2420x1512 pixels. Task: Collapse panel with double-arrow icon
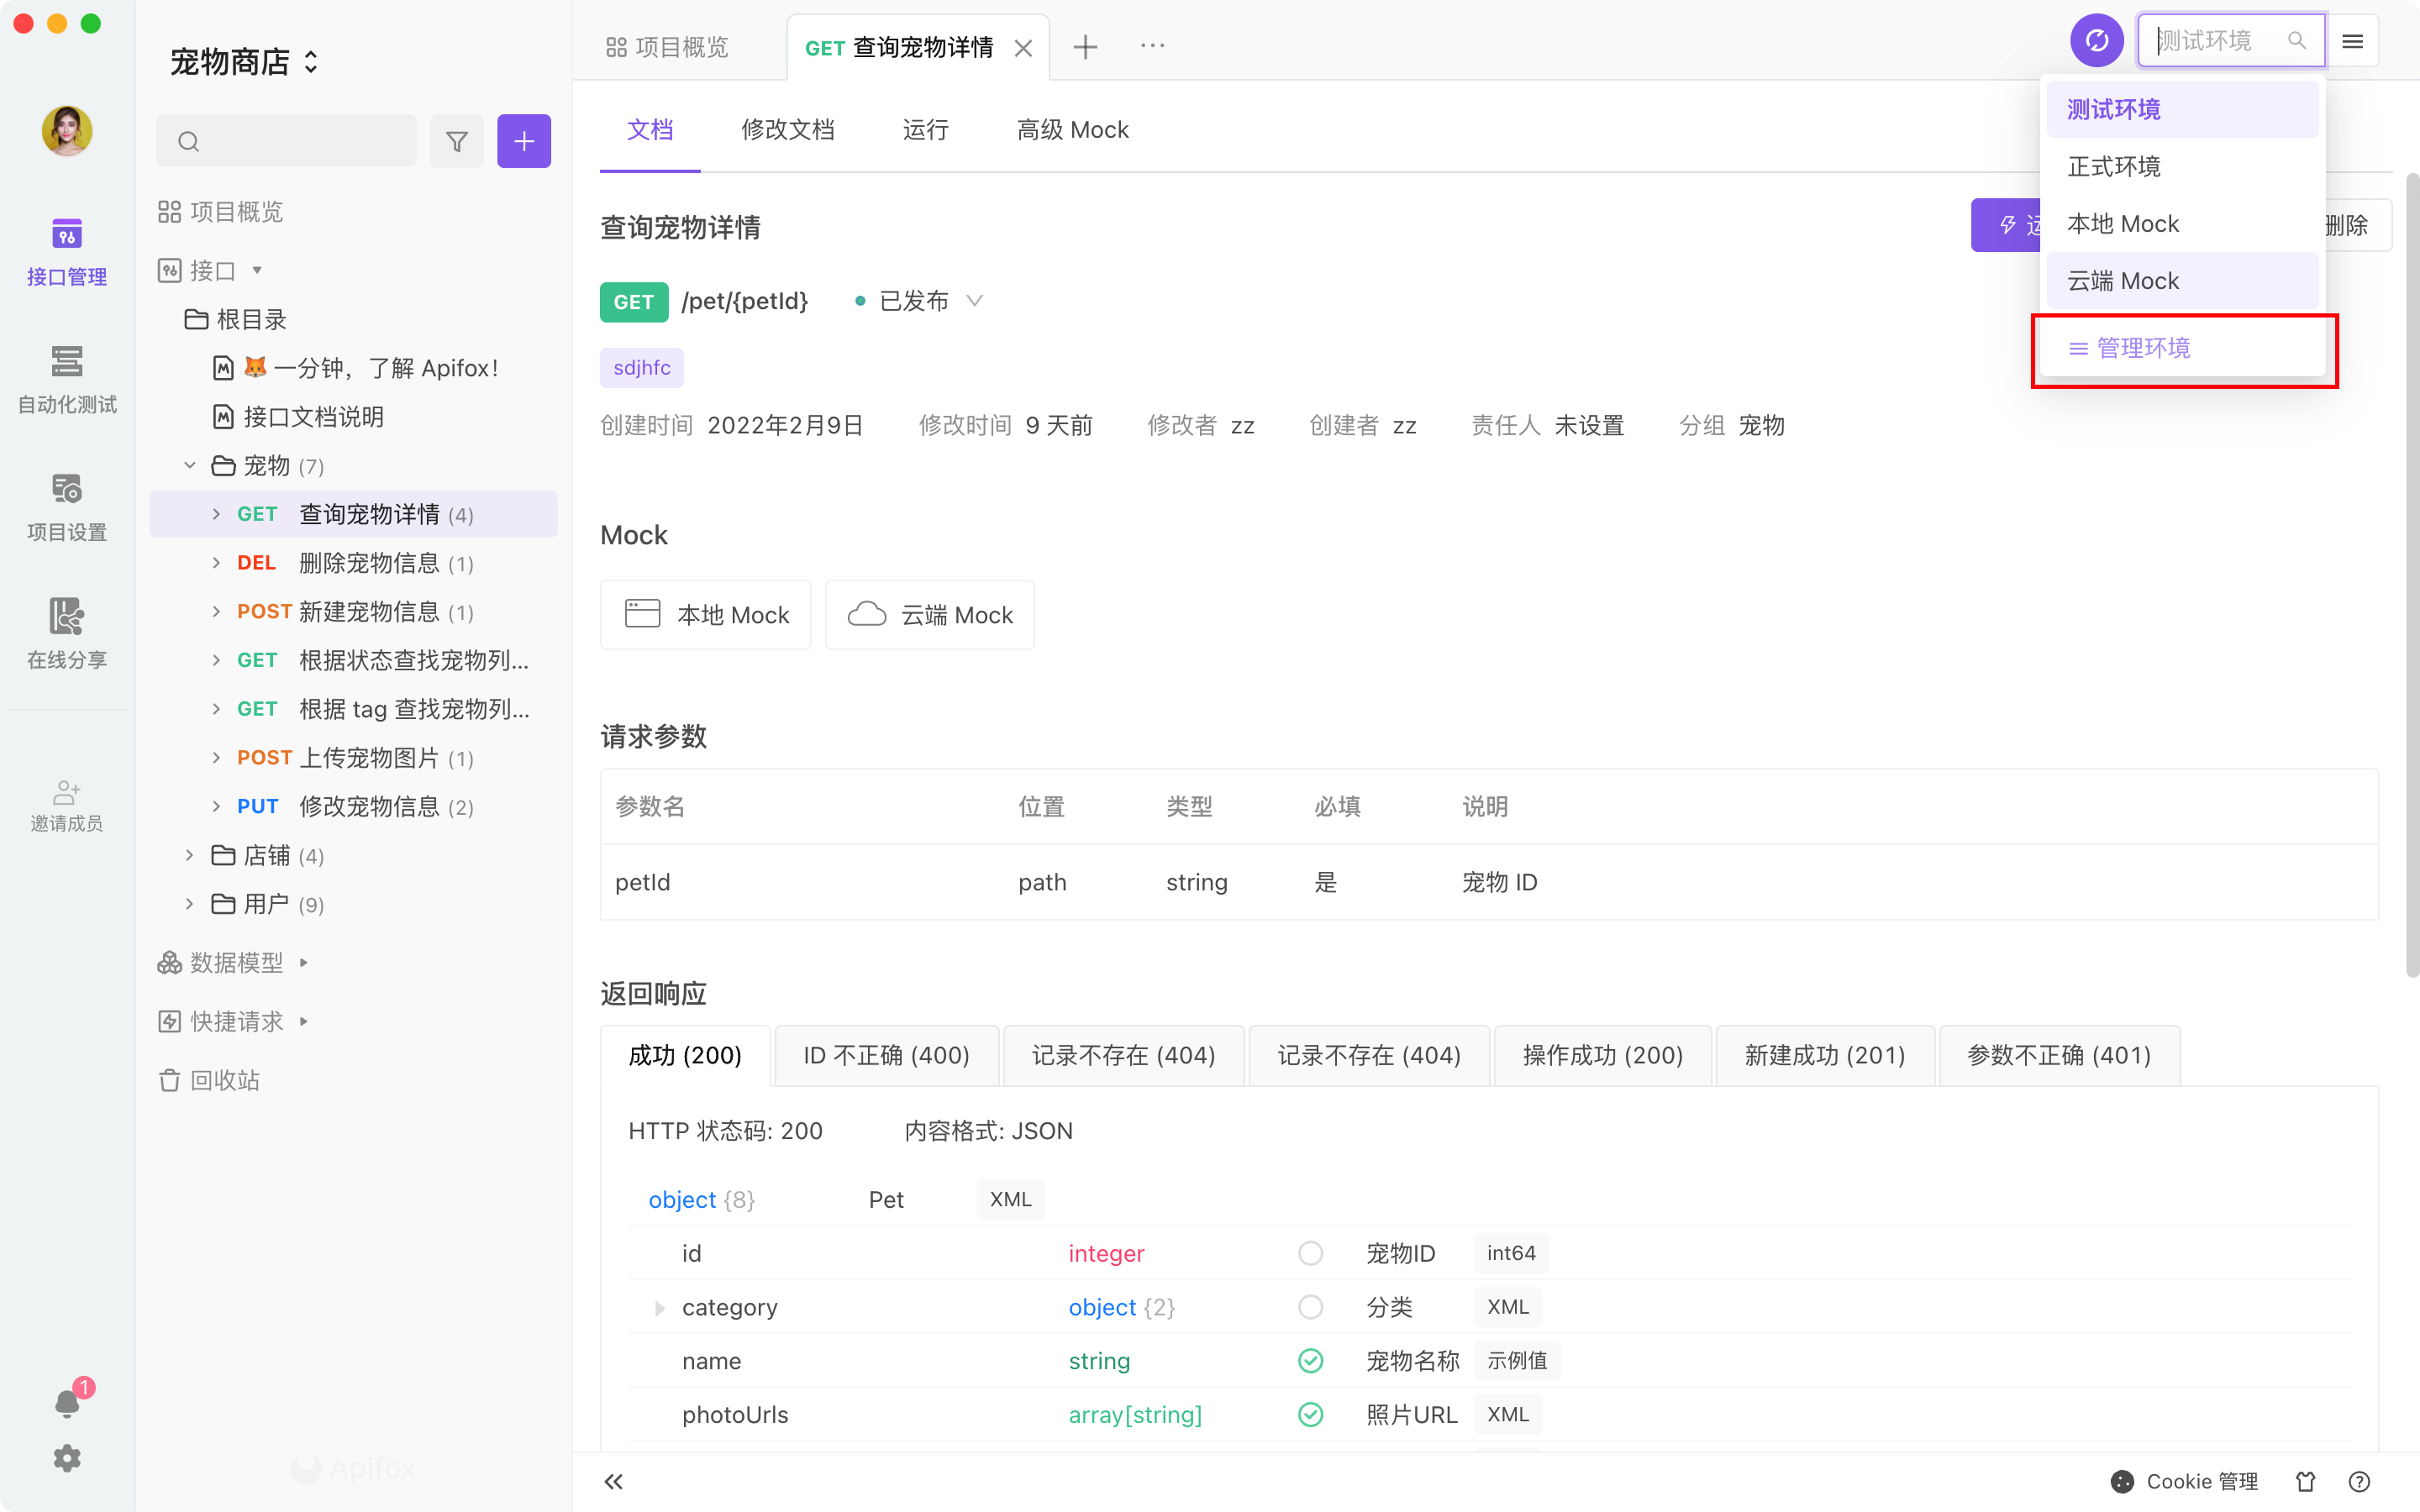point(614,1481)
